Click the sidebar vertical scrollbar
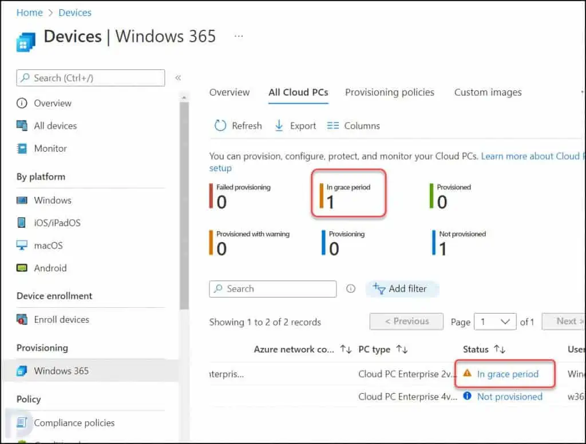Image resolution: width=586 pixels, height=444 pixels. click(x=184, y=205)
